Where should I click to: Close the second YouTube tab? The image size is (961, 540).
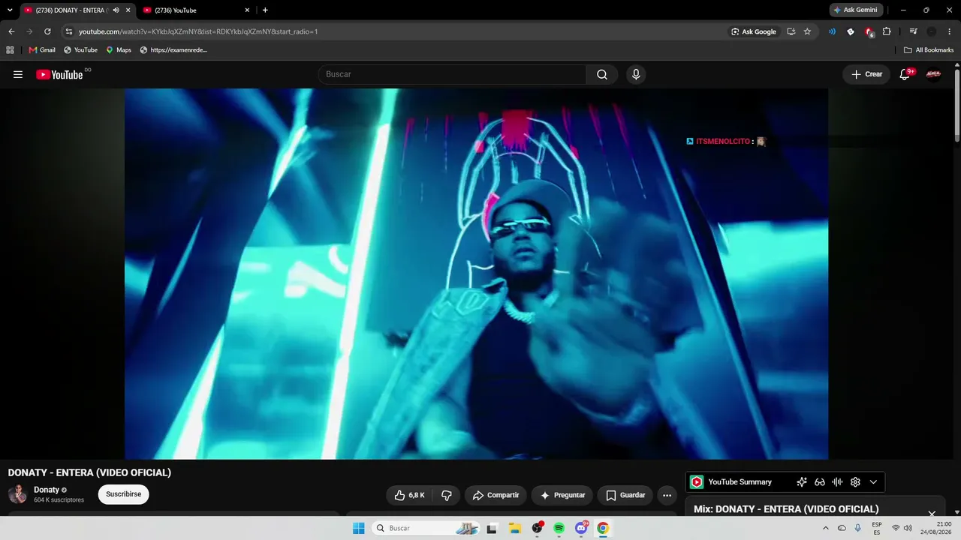247,10
